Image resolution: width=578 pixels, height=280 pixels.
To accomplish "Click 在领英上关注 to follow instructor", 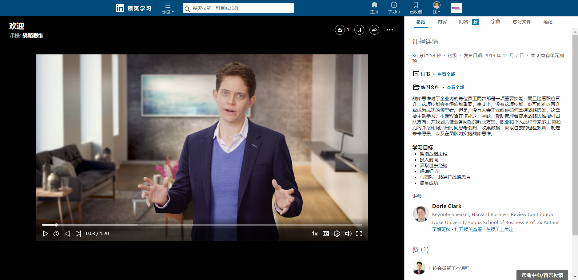I will coord(500,230).
